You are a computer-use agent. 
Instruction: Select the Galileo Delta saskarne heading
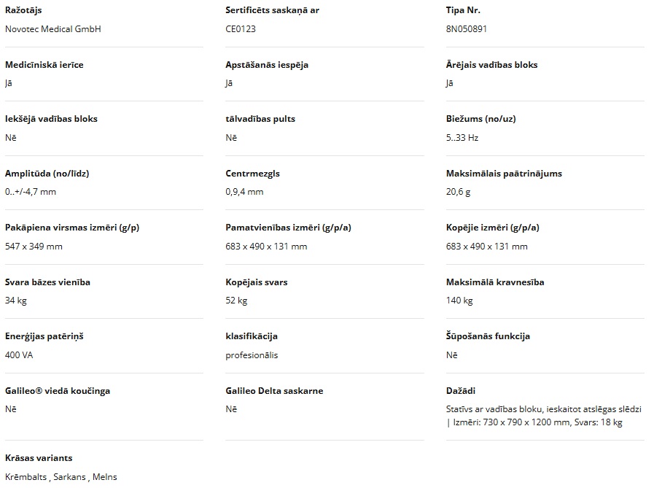pyautogui.click(x=274, y=391)
